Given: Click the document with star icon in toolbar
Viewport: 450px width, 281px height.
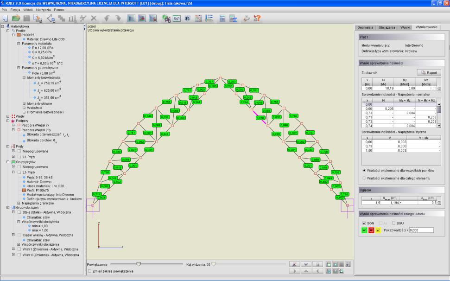Looking at the screenshot, I should [x=38, y=19].
